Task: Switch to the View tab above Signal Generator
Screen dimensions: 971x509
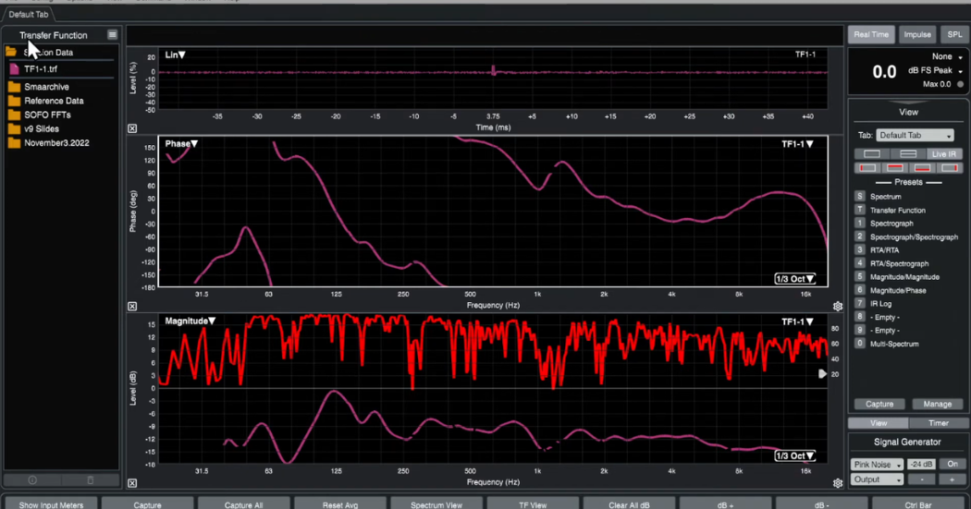Action: coord(879,423)
